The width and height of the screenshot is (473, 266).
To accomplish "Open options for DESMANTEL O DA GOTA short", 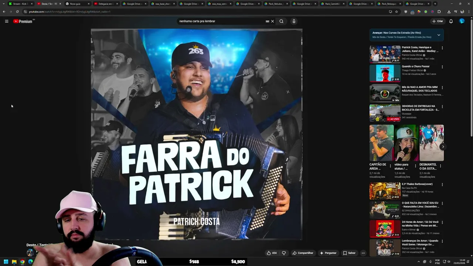I will pyautogui.click(x=440, y=166).
